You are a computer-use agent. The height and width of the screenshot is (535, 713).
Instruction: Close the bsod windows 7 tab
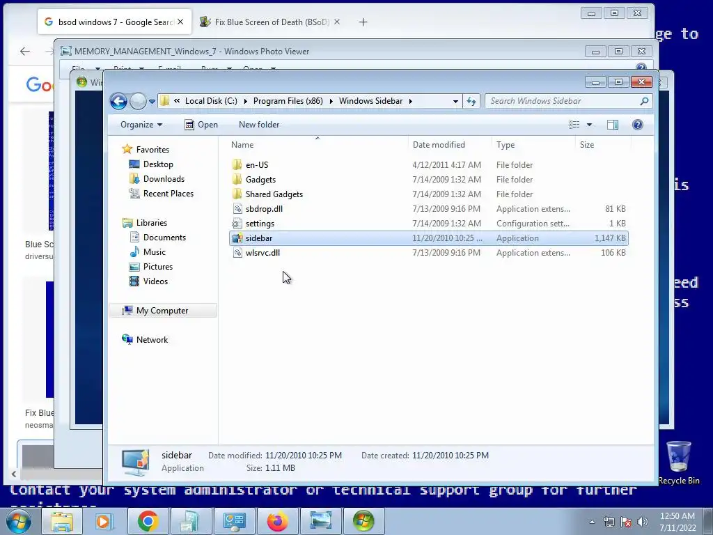pos(180,22)
